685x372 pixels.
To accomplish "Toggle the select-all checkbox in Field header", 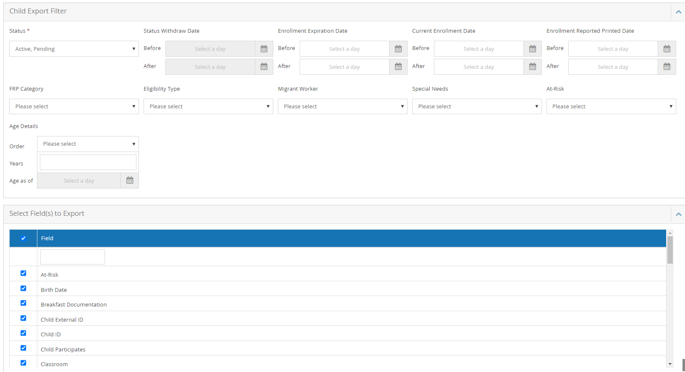I will (x=24, y=238).
